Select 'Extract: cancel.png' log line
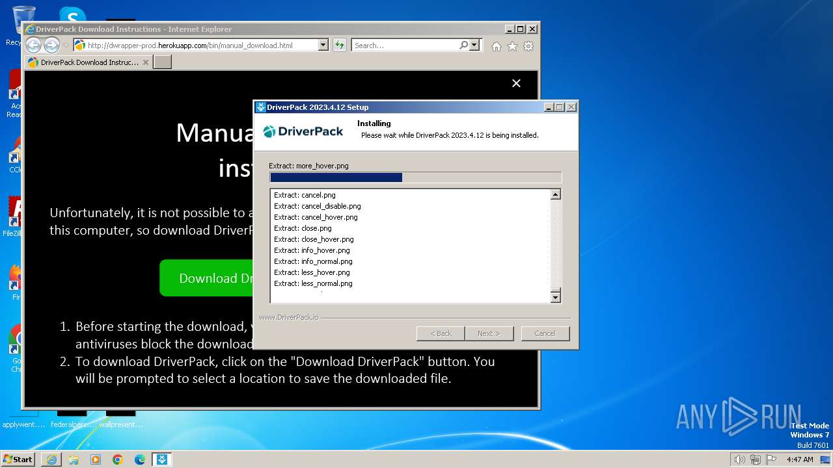 point(305,195)
